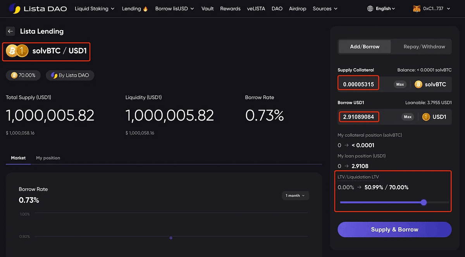Click the LTV/Liquidation LTV label
This screenshot has width=465, height=257.
(x=358, y=177)
